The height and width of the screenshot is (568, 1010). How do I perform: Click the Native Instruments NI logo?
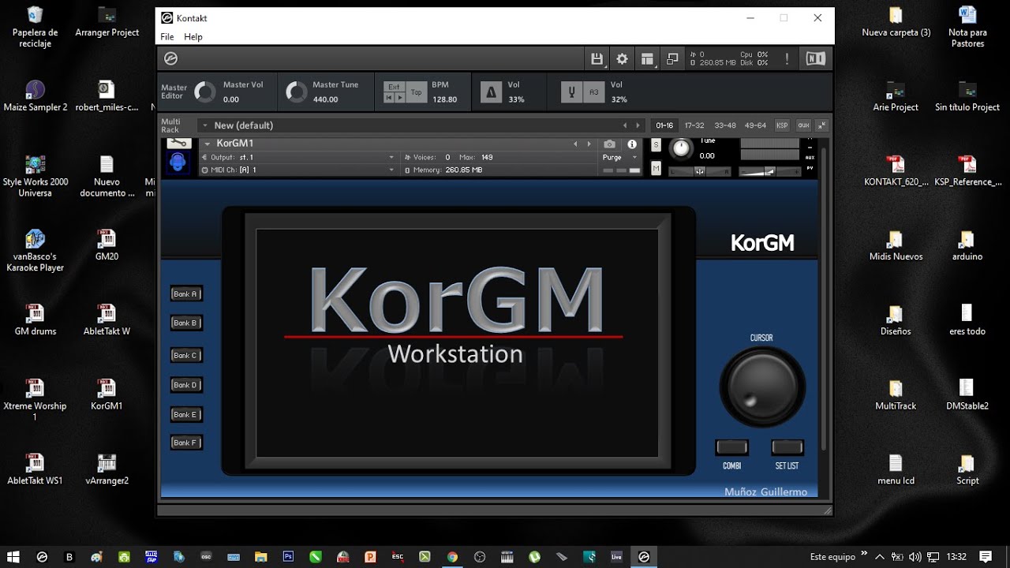pos(815,58)
